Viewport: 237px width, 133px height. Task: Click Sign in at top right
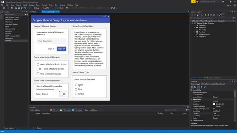[228, 5]
